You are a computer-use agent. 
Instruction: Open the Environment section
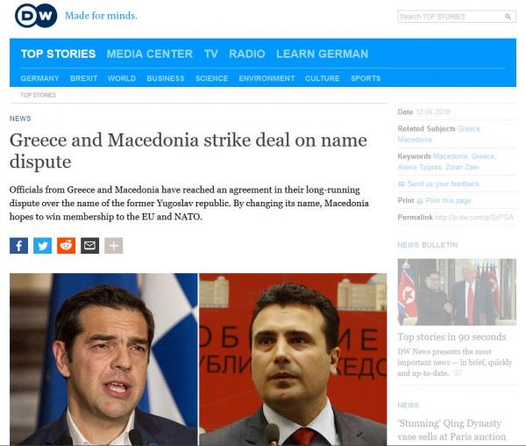pyautogui.click(x=267, y=78)
